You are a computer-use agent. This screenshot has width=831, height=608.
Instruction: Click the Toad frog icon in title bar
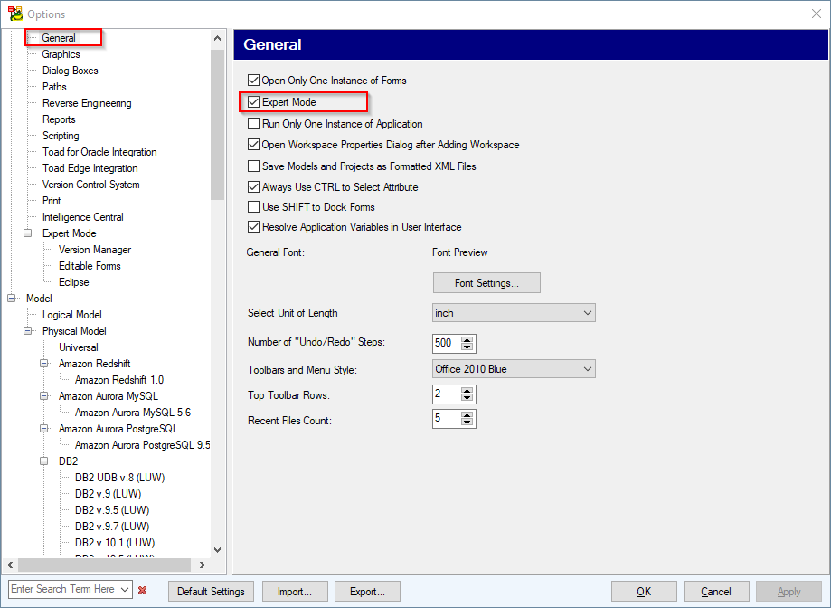15,14
